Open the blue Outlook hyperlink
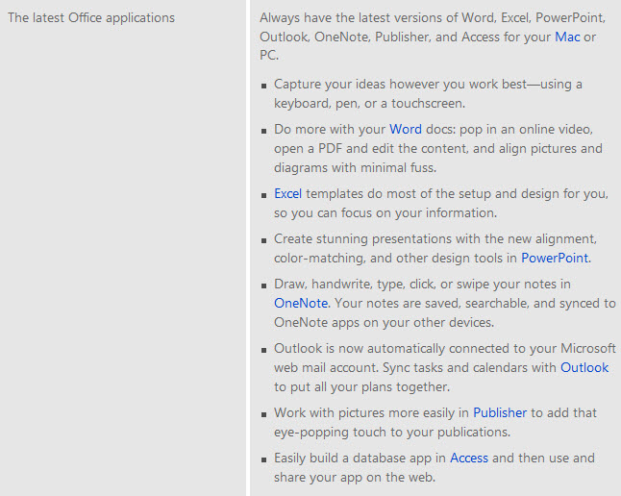621x496 pixels. click(584, 367)
